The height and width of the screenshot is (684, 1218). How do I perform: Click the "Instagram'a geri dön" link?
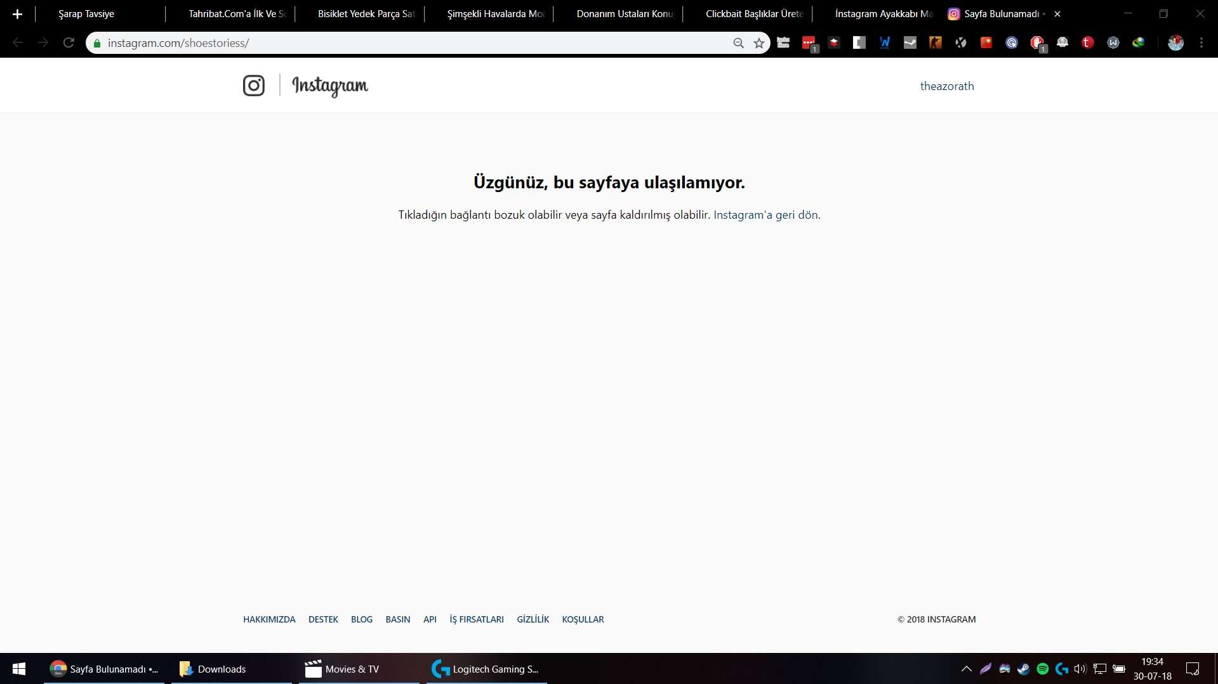(766, 215)
